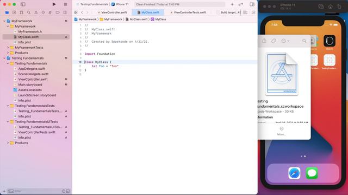
Task: Click the Clean Finished activity status
Action: click(x=180, y=4)
